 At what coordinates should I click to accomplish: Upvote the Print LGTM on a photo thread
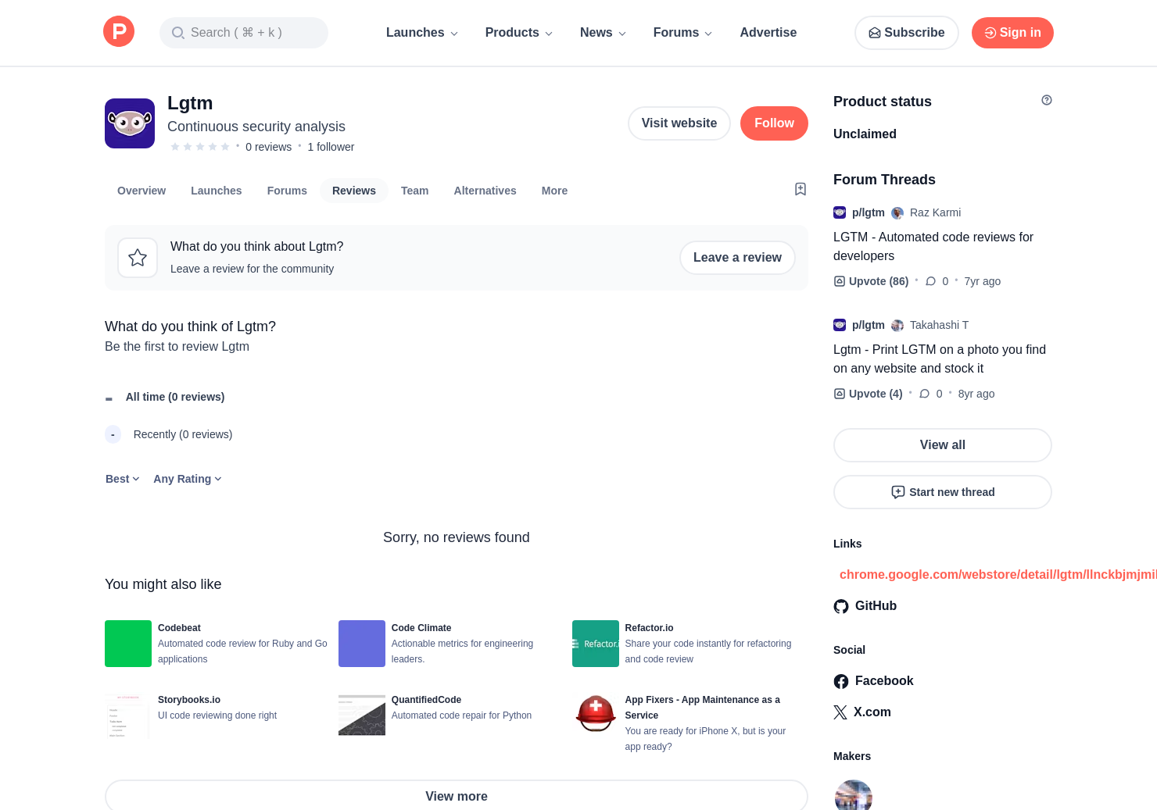coord(868,394)
